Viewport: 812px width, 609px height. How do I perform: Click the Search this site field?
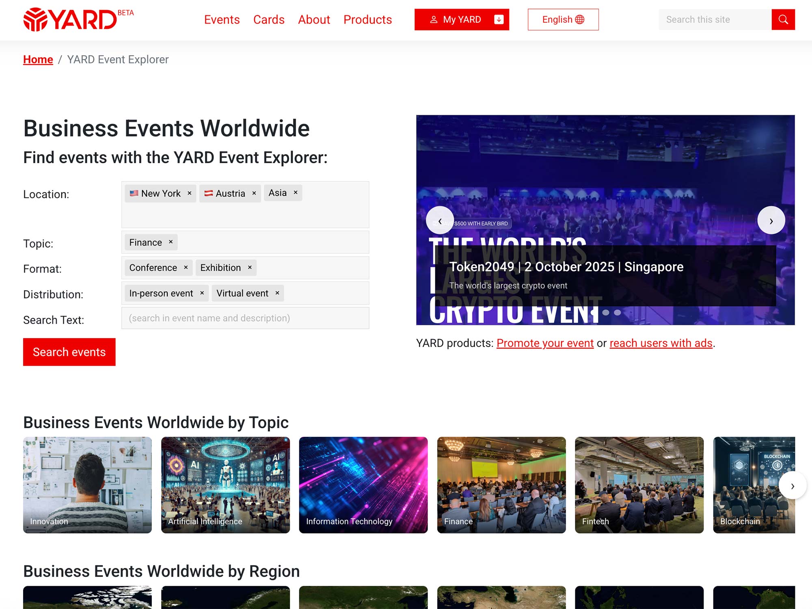pyautogui.click(x=715, y=19)
